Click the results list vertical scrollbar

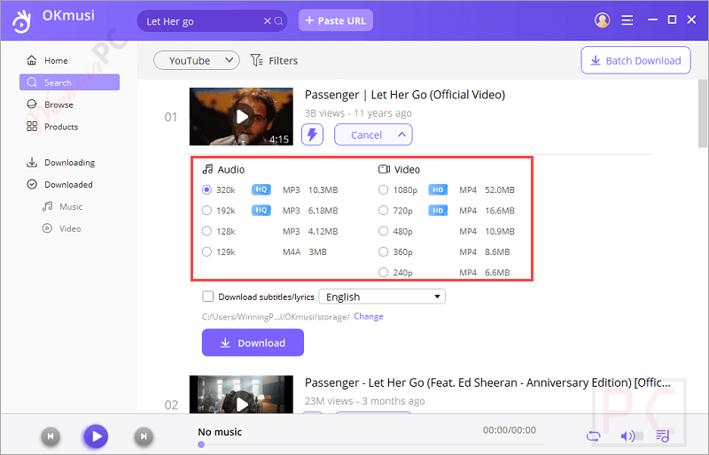tap(702, 113)
